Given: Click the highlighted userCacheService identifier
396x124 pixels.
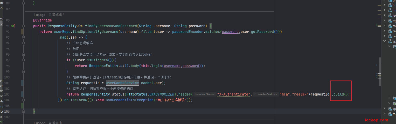Looking at the screenshot, I should 122,83.
